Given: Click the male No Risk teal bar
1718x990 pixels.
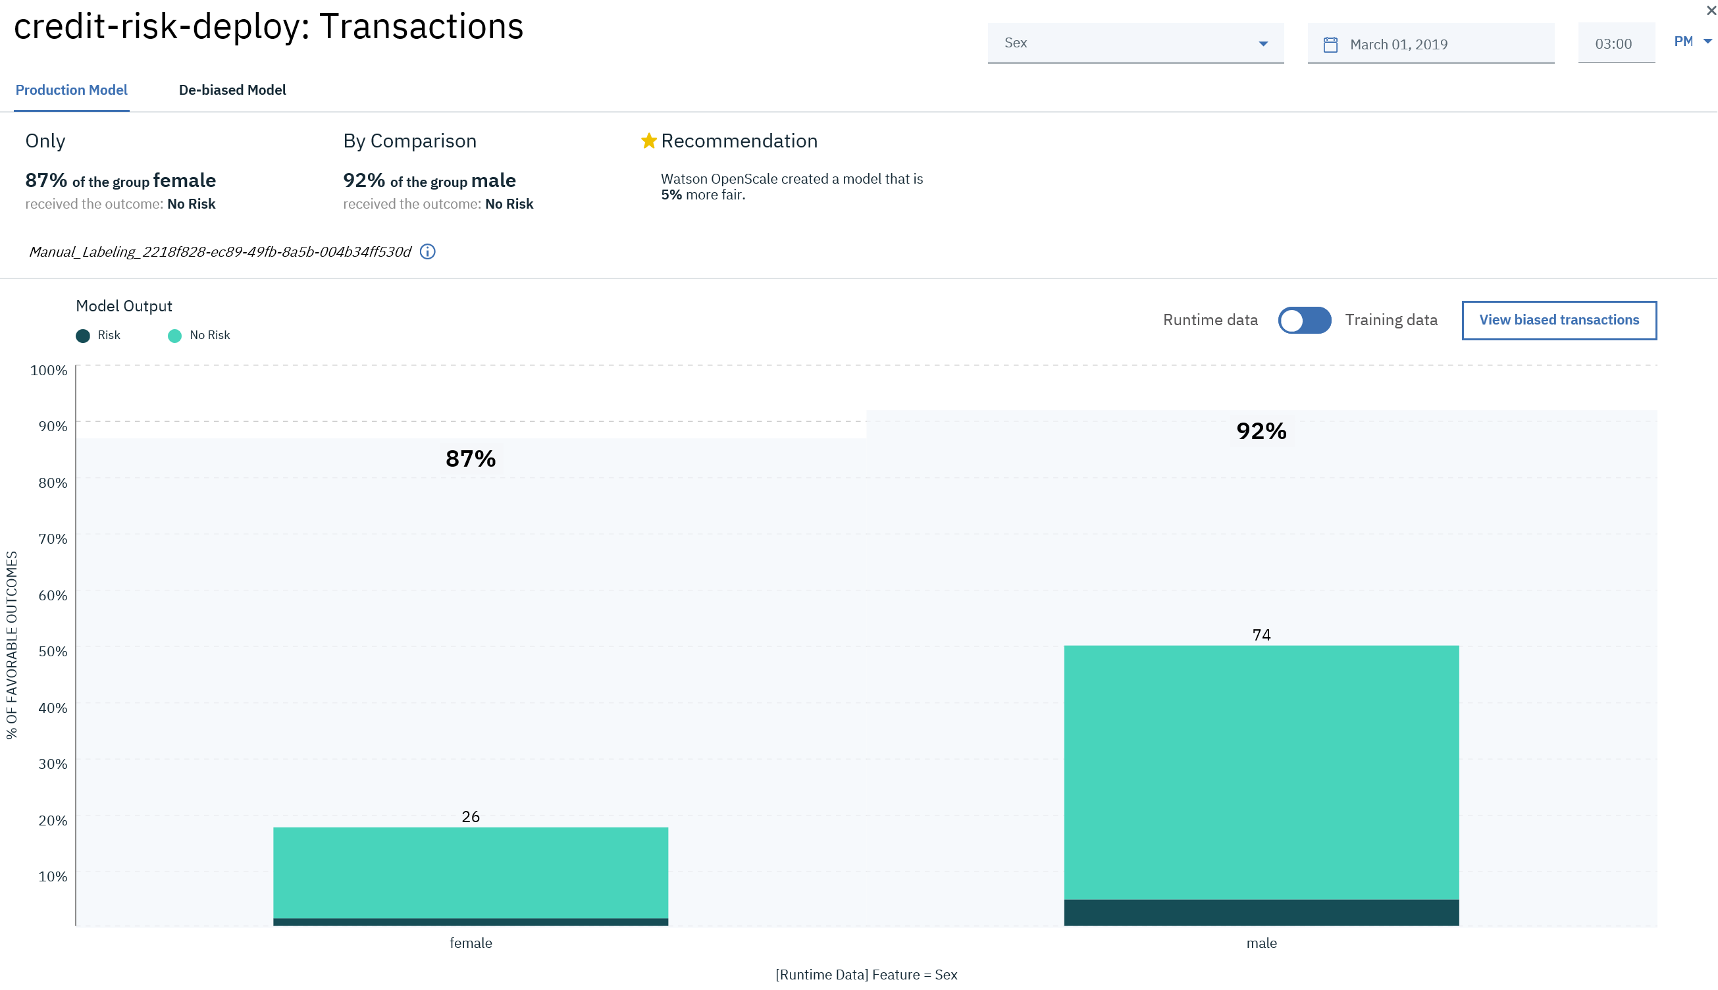Looking at the screenshot, I should [x=1261, y=771].
